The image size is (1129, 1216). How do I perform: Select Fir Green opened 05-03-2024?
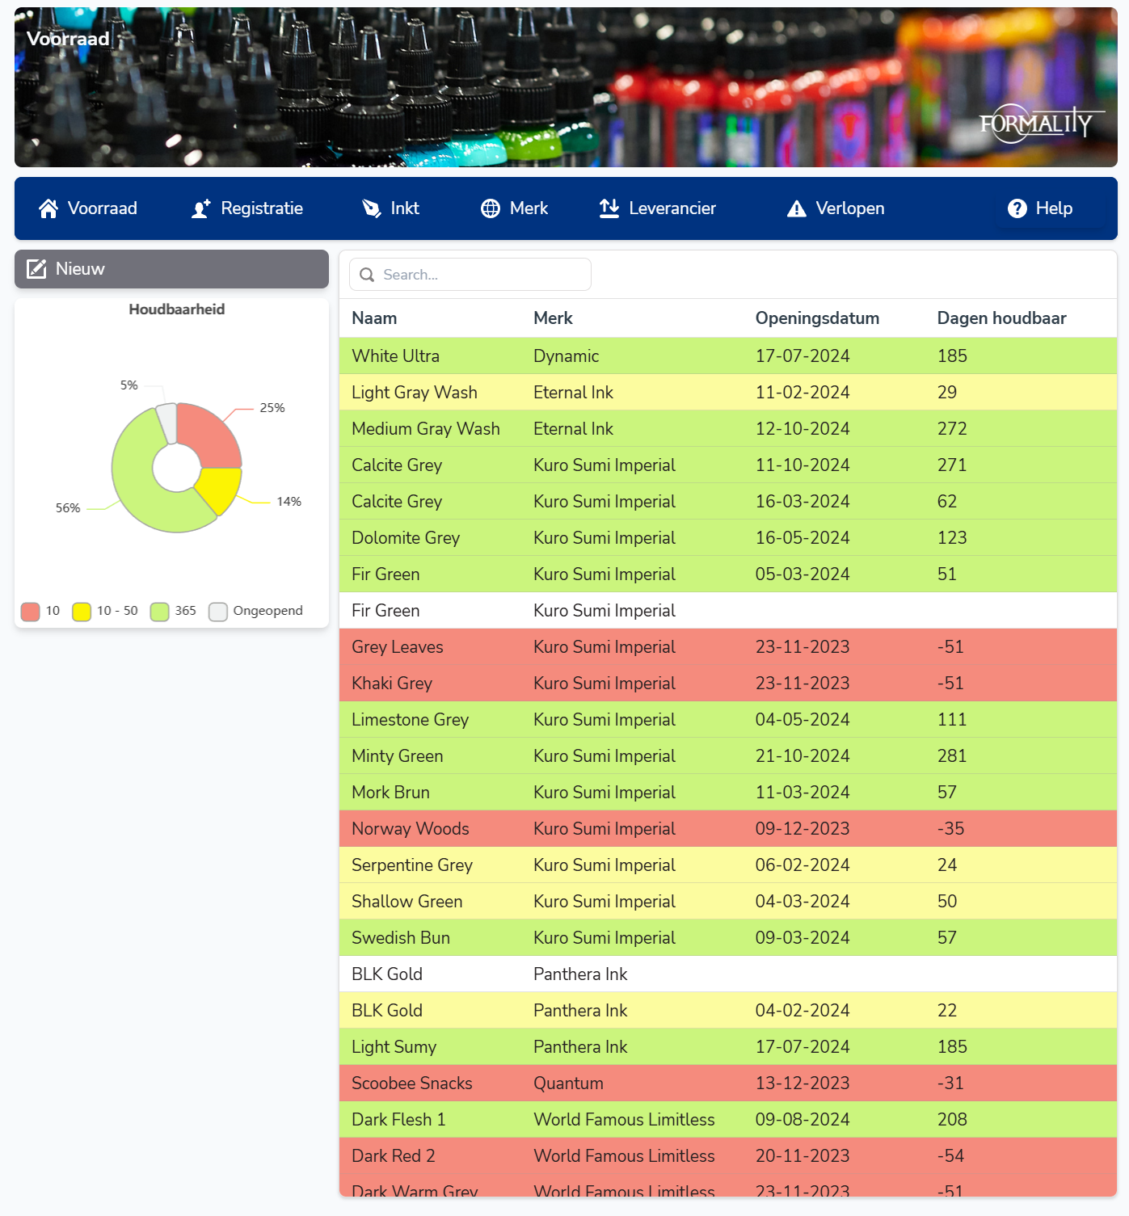point(727,574)
